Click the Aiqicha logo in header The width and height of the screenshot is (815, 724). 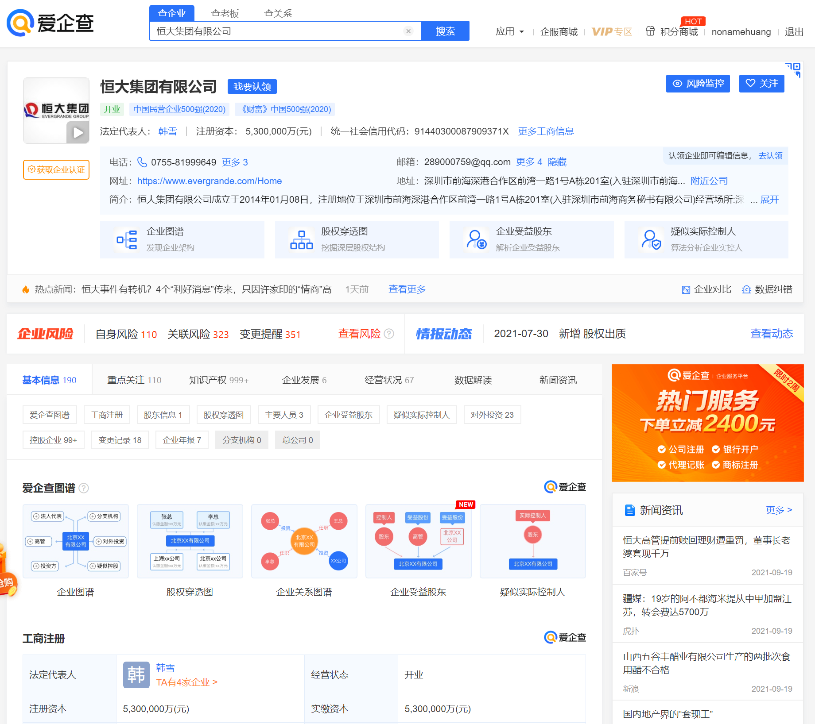50,23
